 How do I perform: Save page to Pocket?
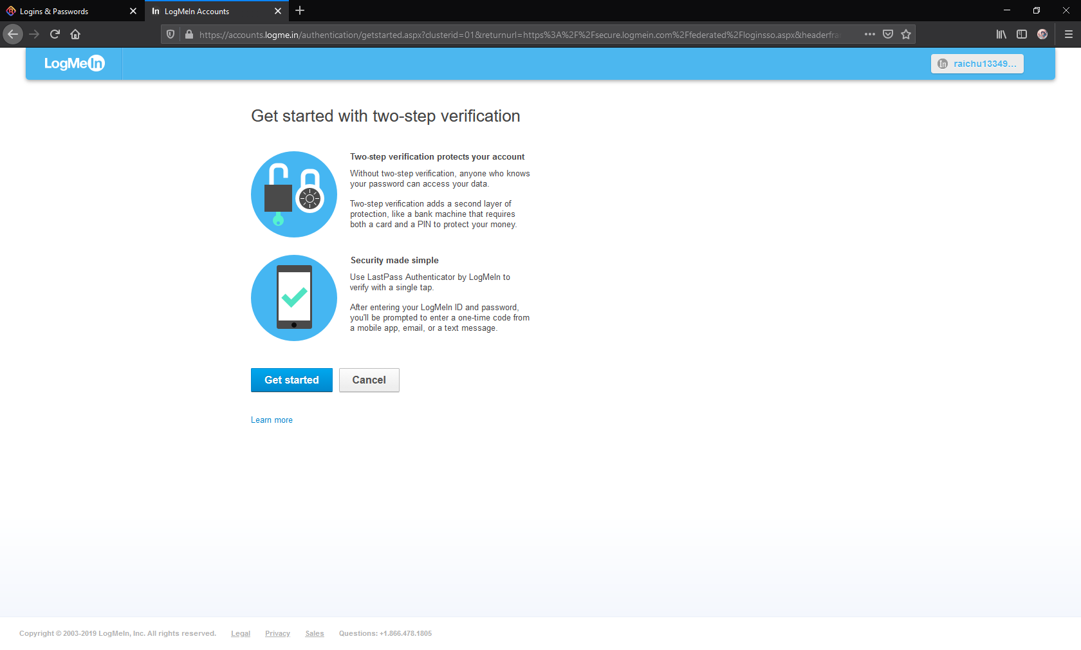(x=888, y=34)
